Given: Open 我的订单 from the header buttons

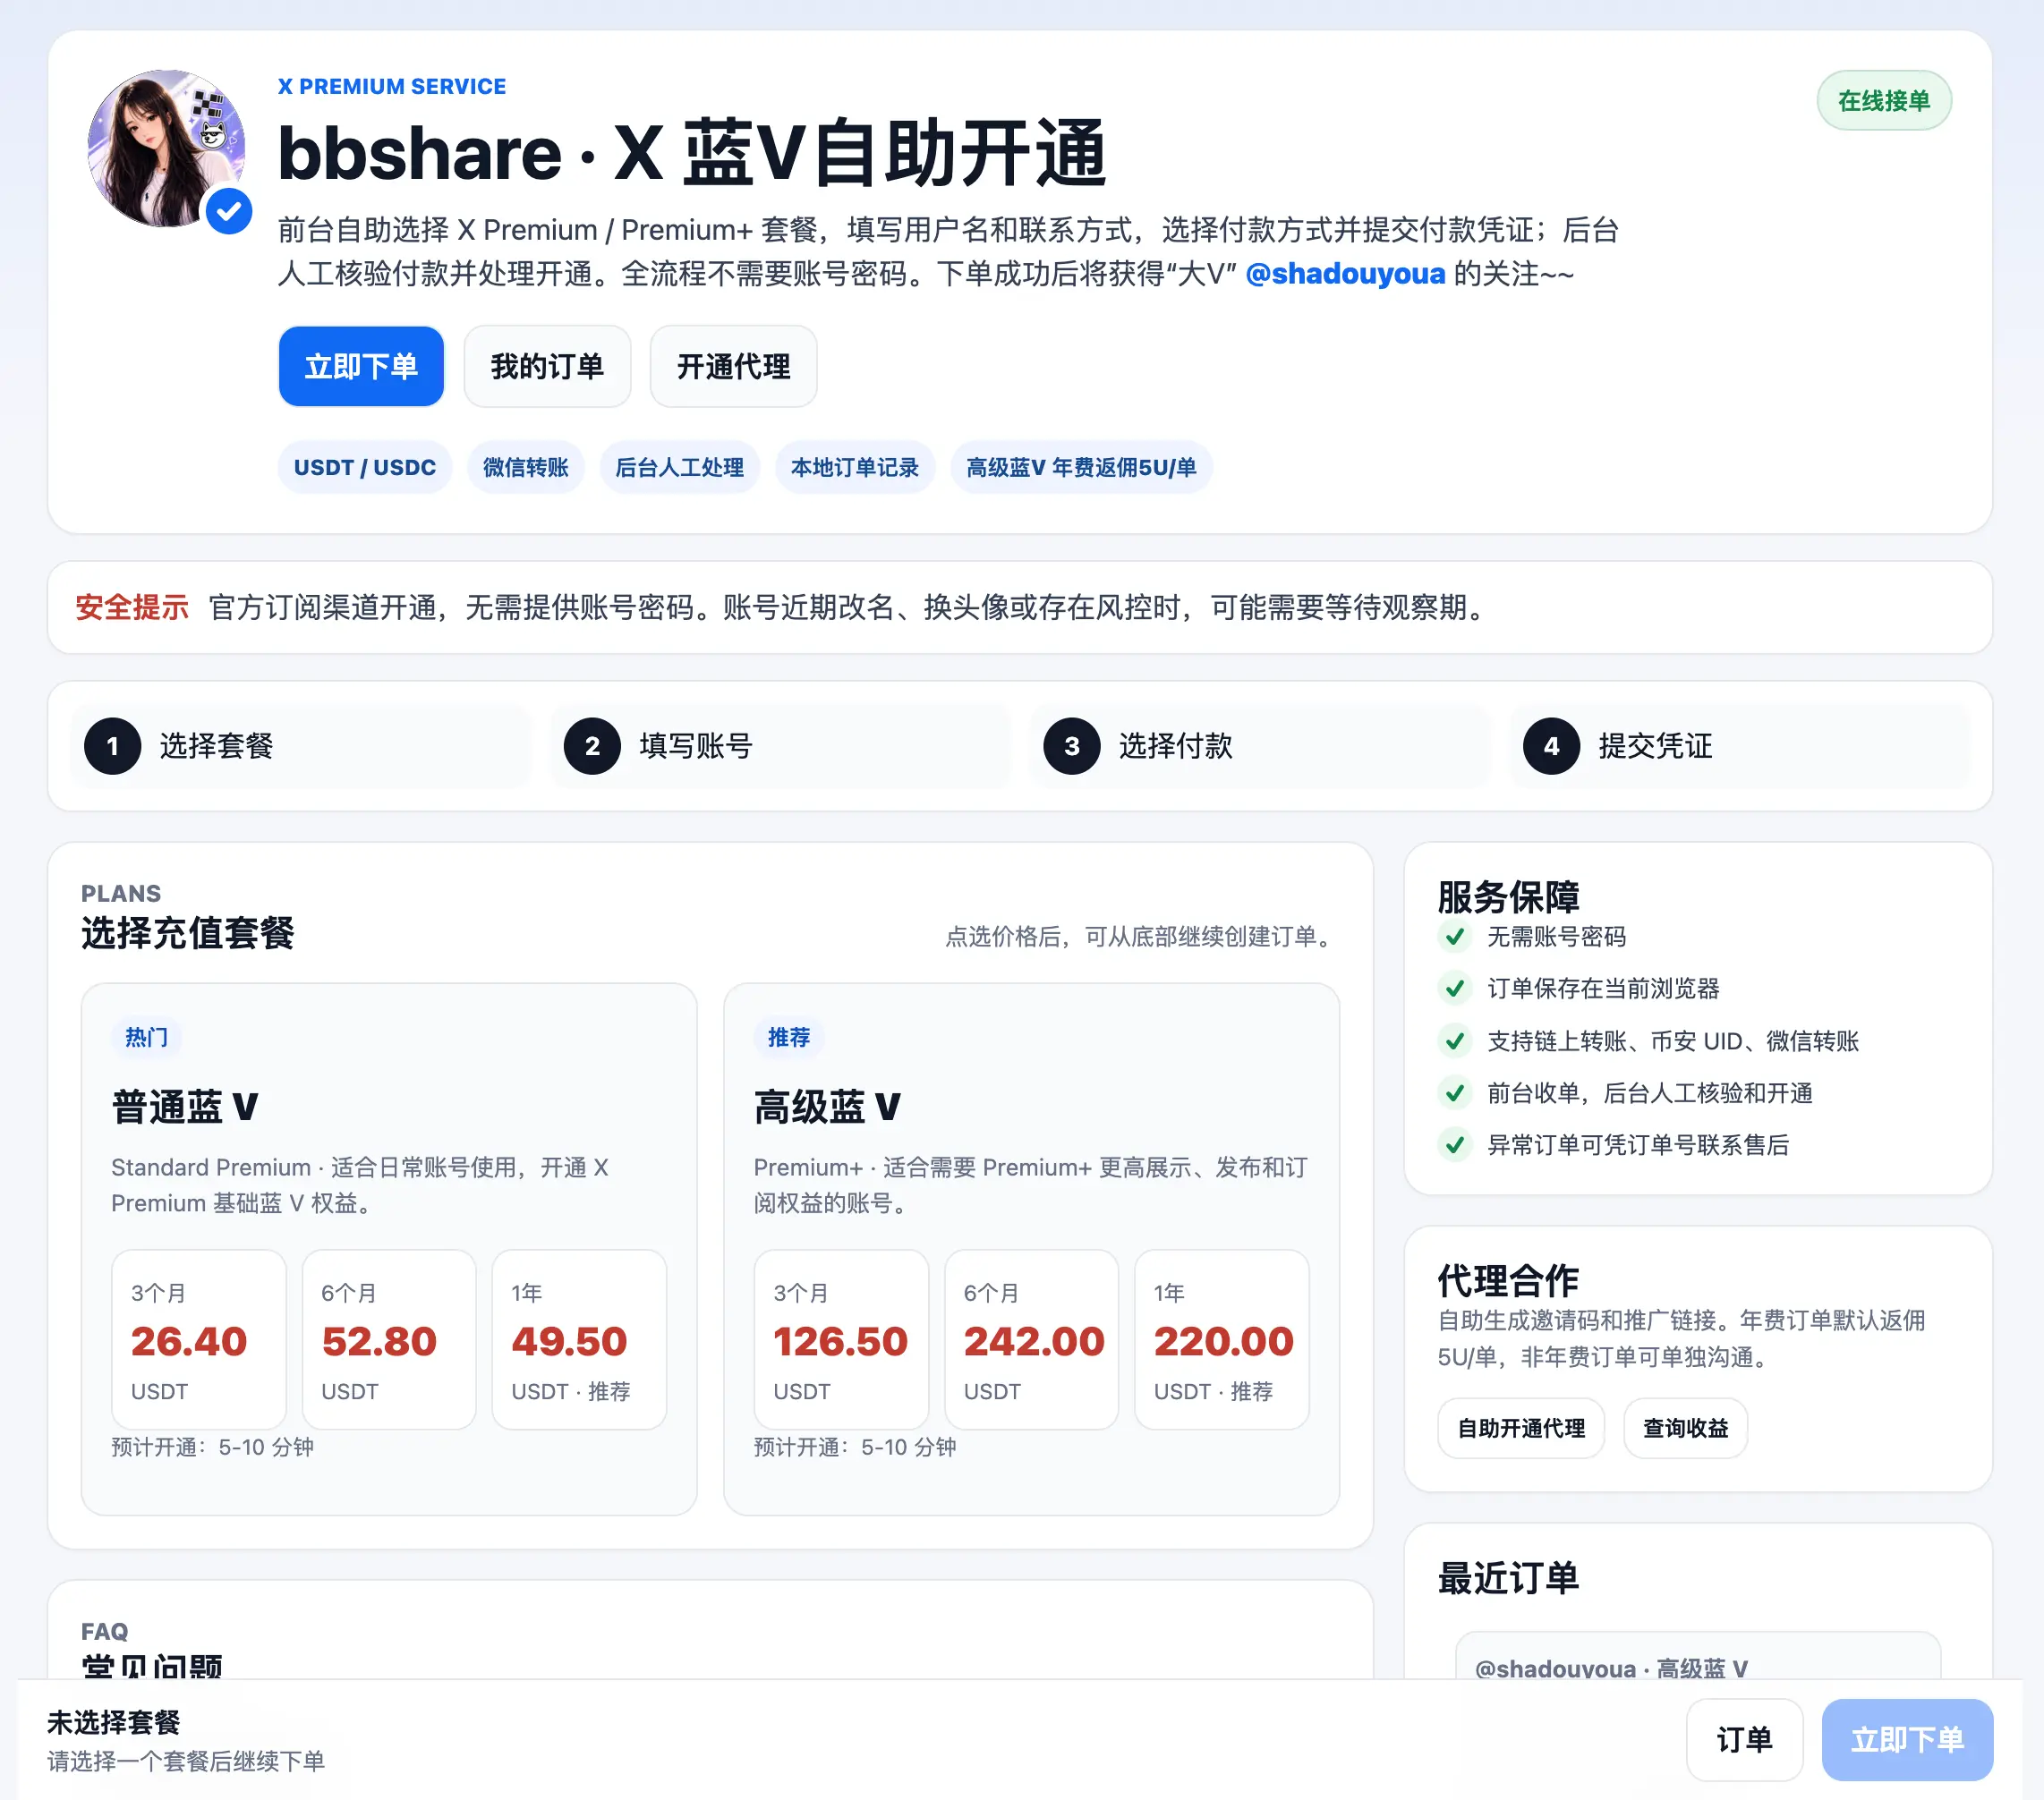Looking at the screenshot, I should point(547,367).
